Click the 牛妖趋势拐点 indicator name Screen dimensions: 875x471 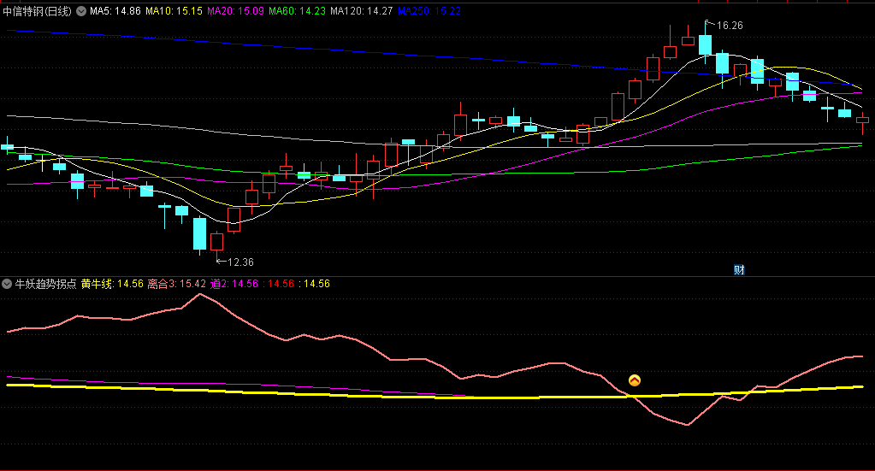click(45, 284)
